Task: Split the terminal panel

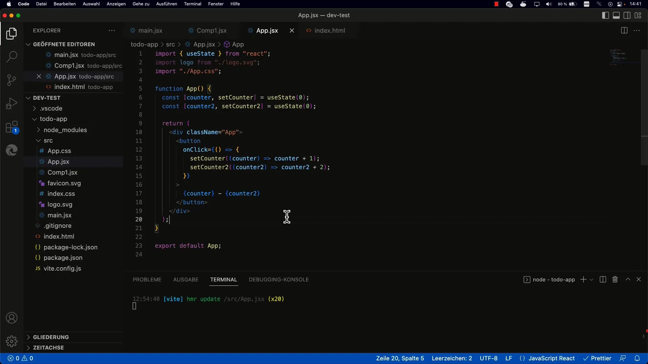Action: click(x=603, y=279)
